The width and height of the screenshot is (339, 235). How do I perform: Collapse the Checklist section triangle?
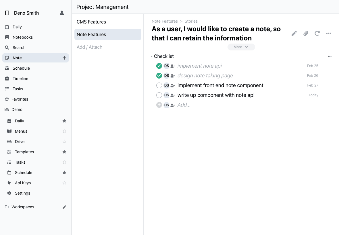point(151,56)
